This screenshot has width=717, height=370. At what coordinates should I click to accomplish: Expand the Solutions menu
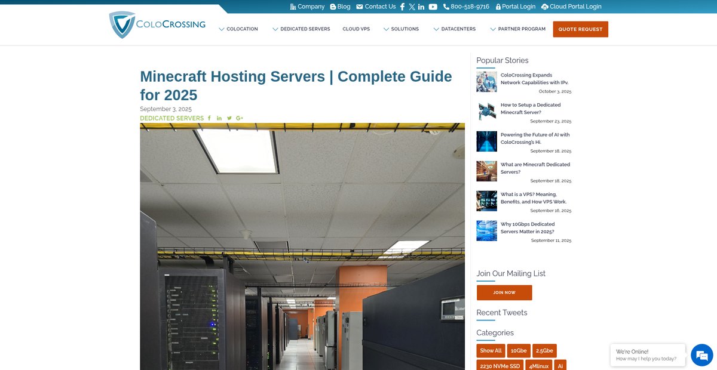click(401, 29)
